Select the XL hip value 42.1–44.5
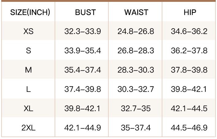The width and height of the screenshot is (217, 139). coord(189,108)
